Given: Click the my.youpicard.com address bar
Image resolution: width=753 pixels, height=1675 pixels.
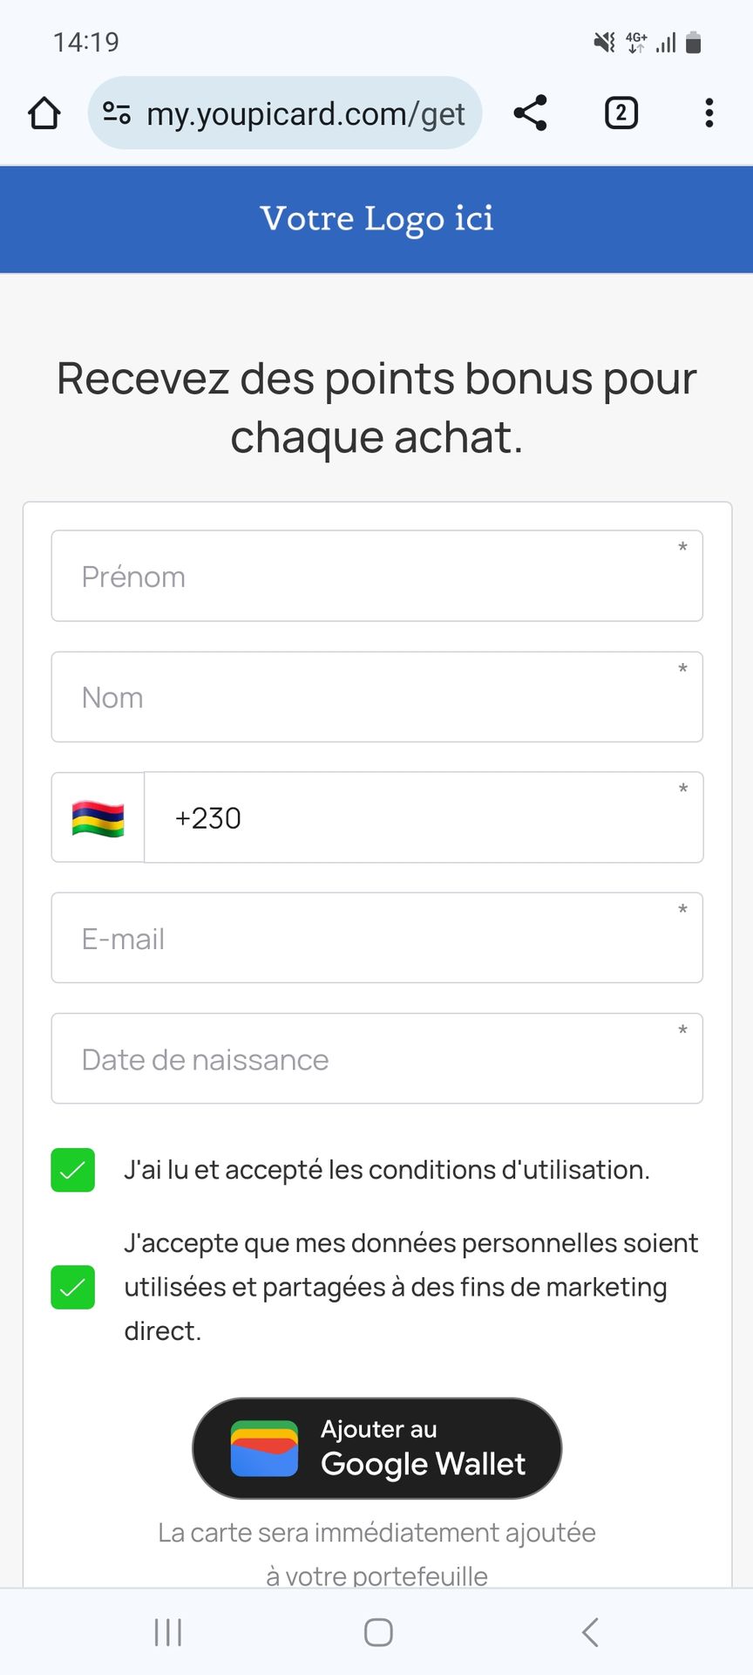Looking at the screenshot, I should coord(305,113).
